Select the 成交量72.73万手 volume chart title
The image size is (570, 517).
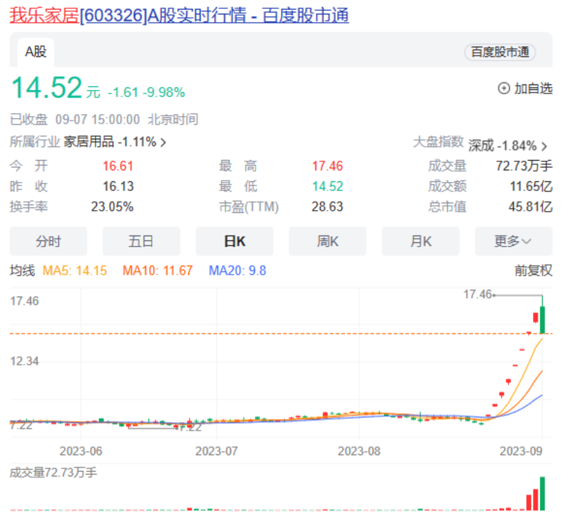coord(53,472)
